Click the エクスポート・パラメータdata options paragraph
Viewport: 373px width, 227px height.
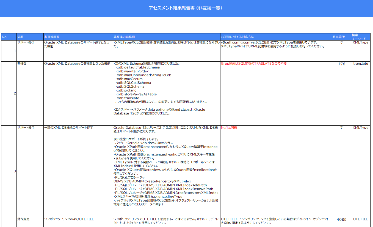[159, 111]
